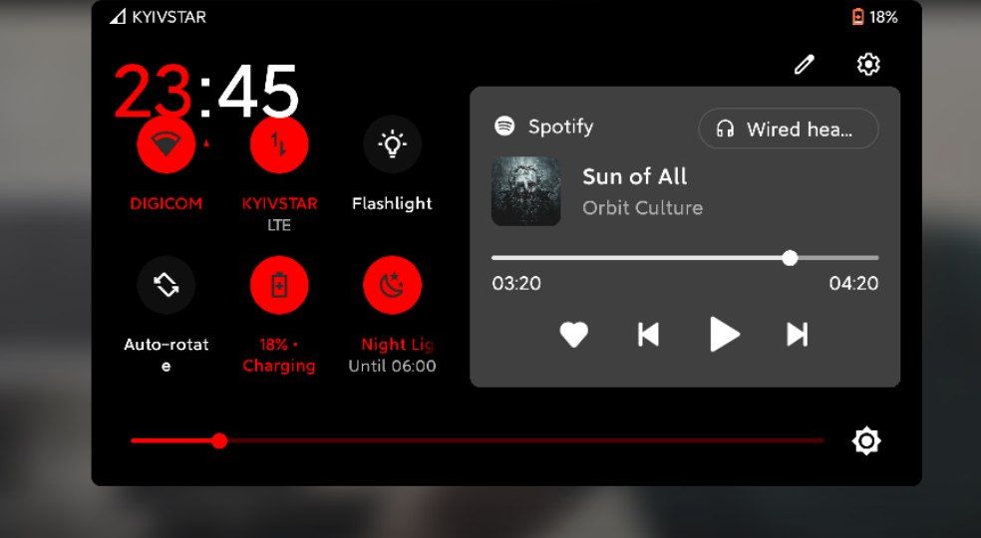Tap the auto-brightness sun icon
The image size is (981, 538).
866,441
